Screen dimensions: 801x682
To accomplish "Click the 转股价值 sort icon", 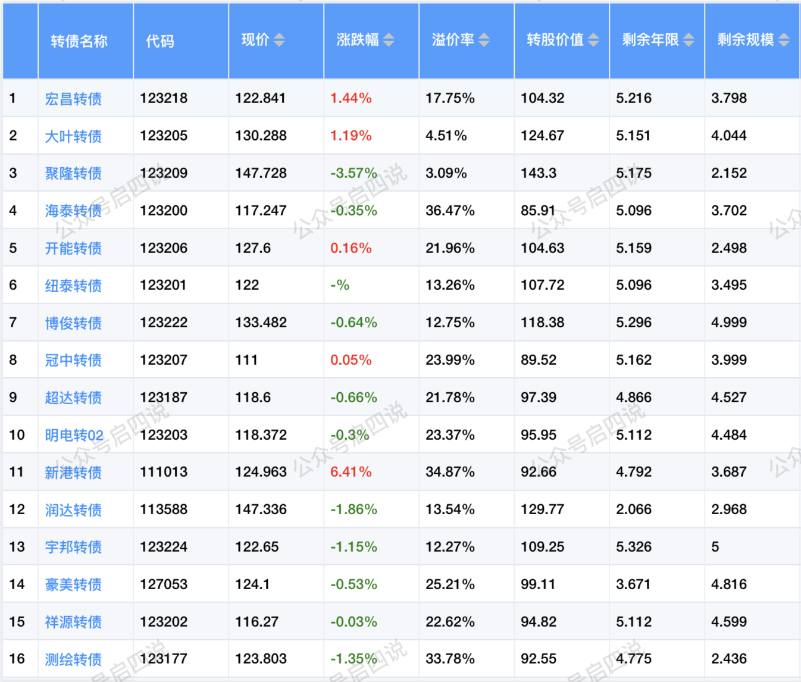I will pyautogui.click(x=593, y=40).
